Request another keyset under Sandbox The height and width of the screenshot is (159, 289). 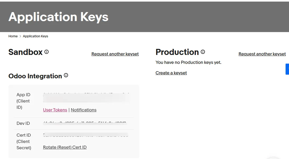pyautogui.click(x=115, y=54)
